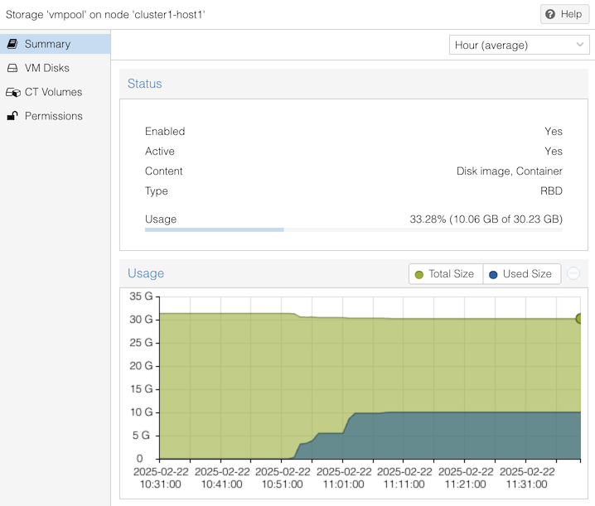Open the CT Volumes tab
The image size is (595, 506).
(53, 92)
